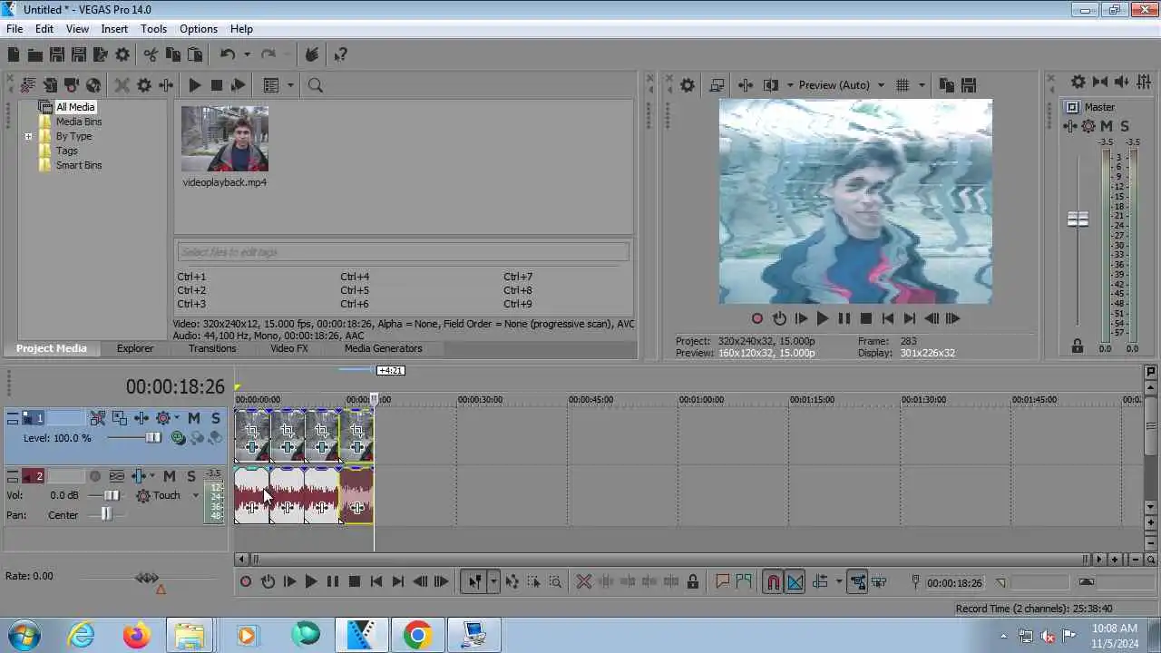This screenshot has width=1161, height=653.
Task: Create a new project with the New icon
Action: [x=14, y=54]
